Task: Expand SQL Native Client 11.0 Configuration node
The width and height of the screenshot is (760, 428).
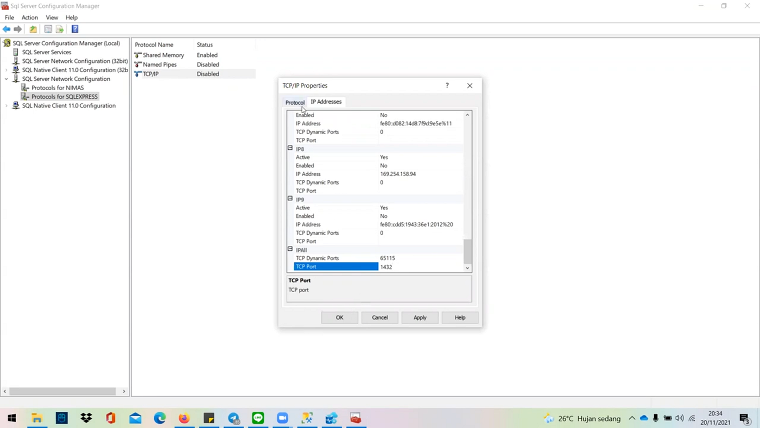Action: 5,105
